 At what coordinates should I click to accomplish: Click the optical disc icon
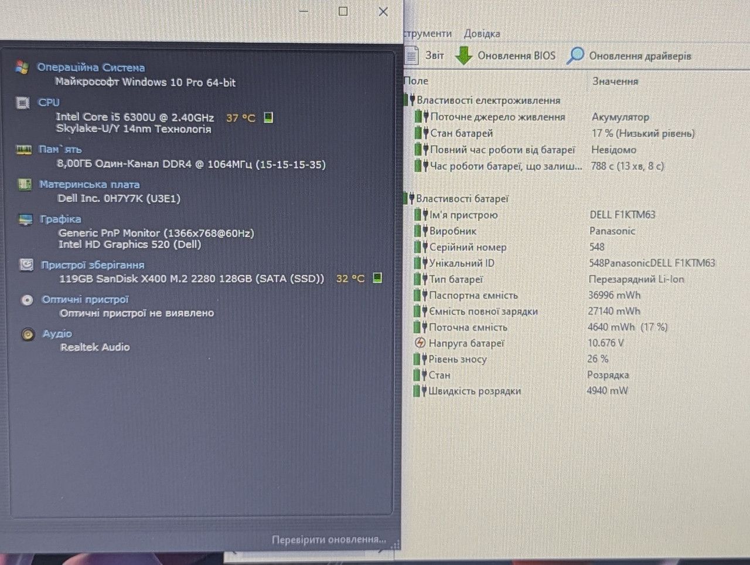[x=27, y=300]
